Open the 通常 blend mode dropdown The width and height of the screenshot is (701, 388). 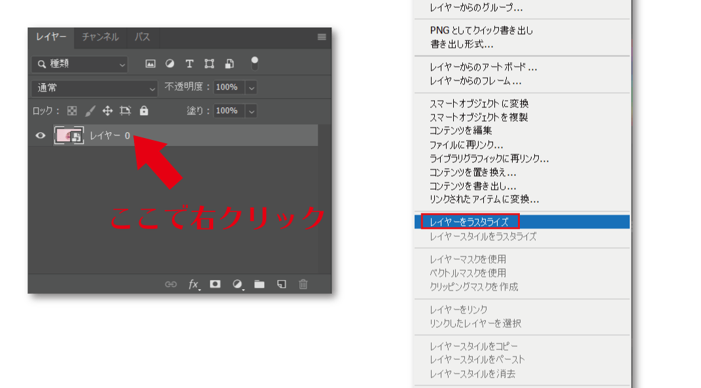[x=94, y=88]
